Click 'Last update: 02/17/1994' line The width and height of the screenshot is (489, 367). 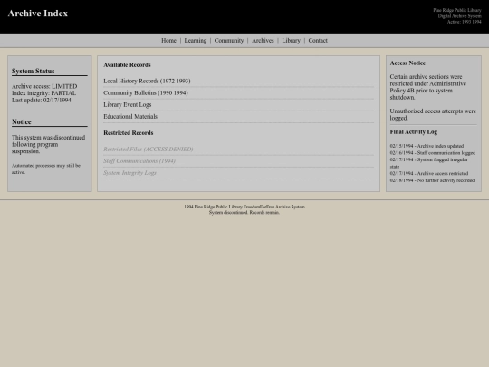[42, 100]
